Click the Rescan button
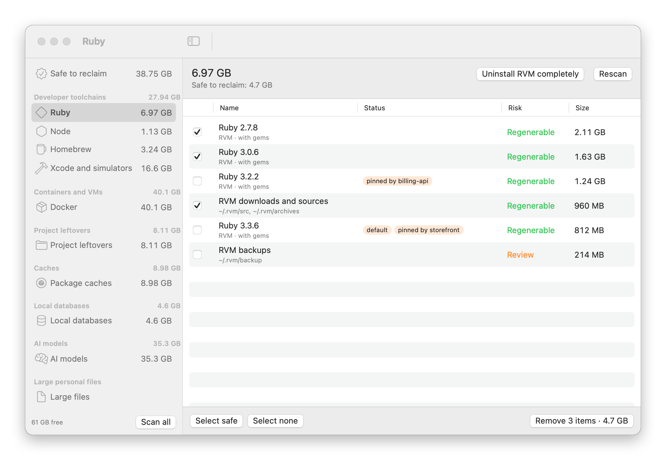The image size is (666, 460). coord(613,74)
